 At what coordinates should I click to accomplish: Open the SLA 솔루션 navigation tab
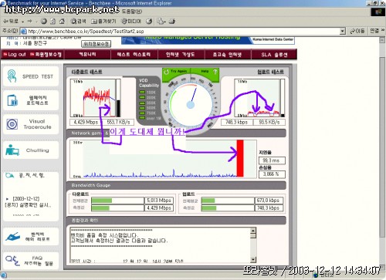[274, 54]
